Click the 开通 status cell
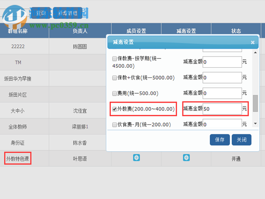 (x=236, y=159)
